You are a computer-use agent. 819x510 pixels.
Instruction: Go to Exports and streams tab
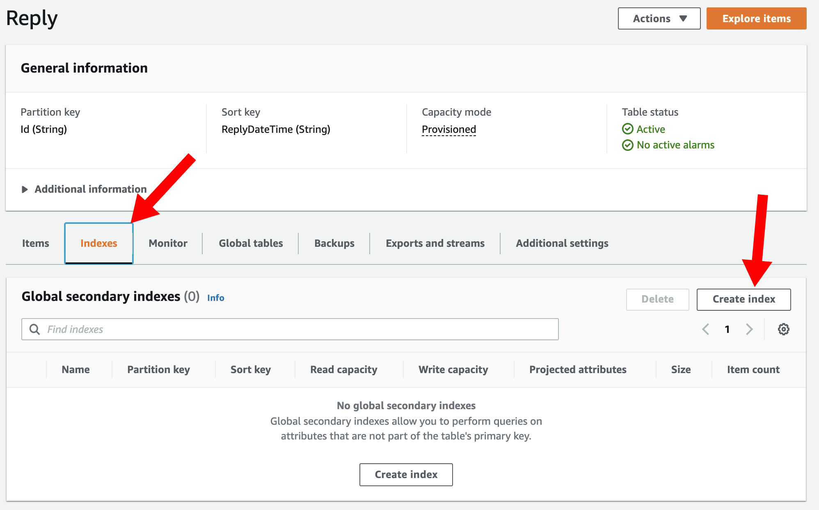tap(435, 243)
